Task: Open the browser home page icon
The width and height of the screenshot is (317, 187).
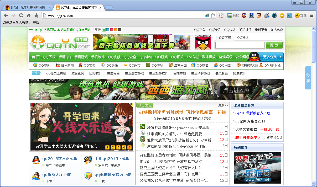Action: click(x=29, y=15)
